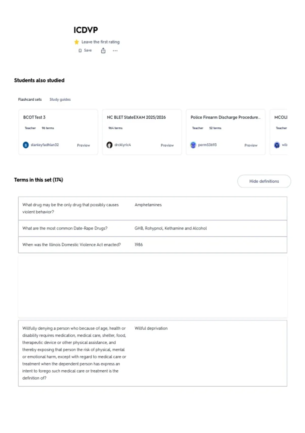Select the Amphetamines term row
The height and width of the screenshot is (433, 305).
[x=152, y=208]
